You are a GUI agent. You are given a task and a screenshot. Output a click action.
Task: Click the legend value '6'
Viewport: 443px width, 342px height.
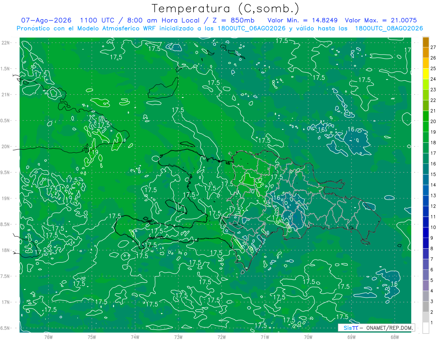pyautogui.click(x=432, y=270)
